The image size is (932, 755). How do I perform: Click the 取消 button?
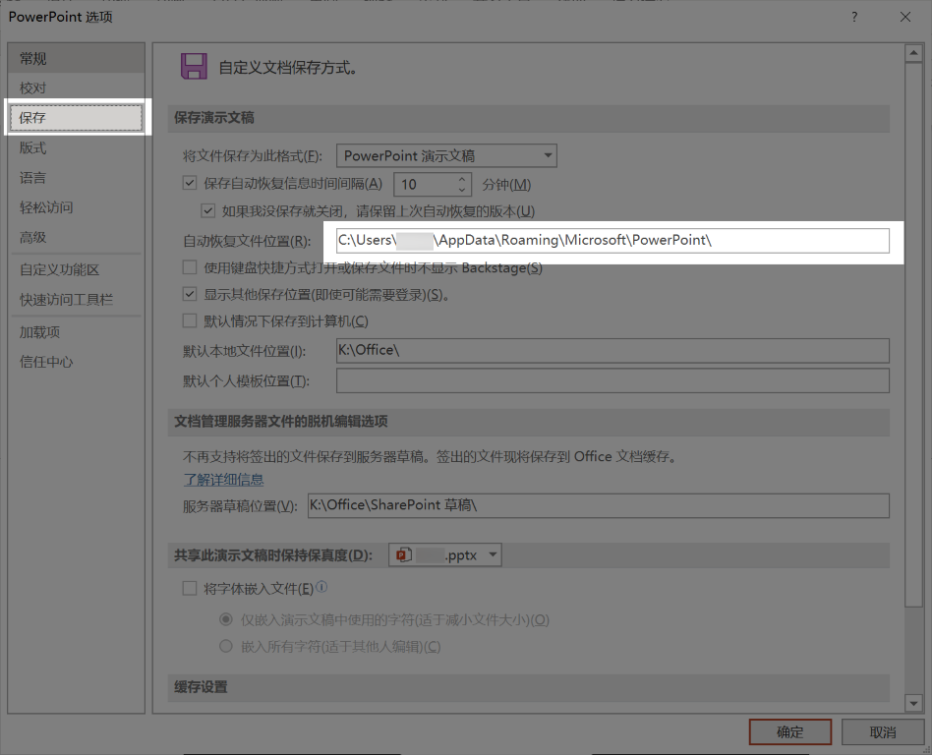882,732
